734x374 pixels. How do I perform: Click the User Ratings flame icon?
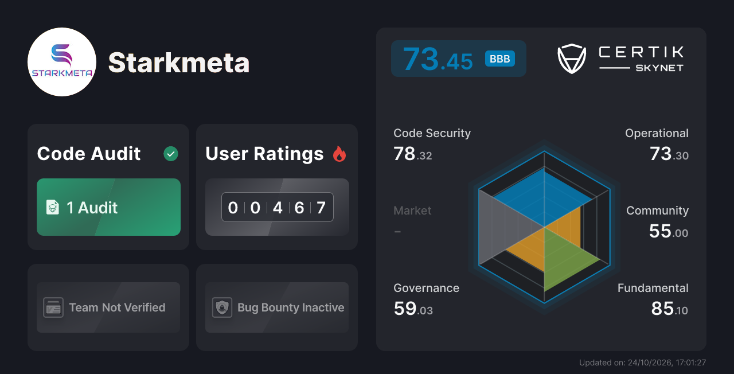pyautogui.click(x=339, y=154)
